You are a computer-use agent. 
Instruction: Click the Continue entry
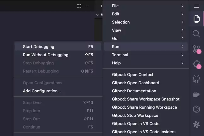pos(58,127)
